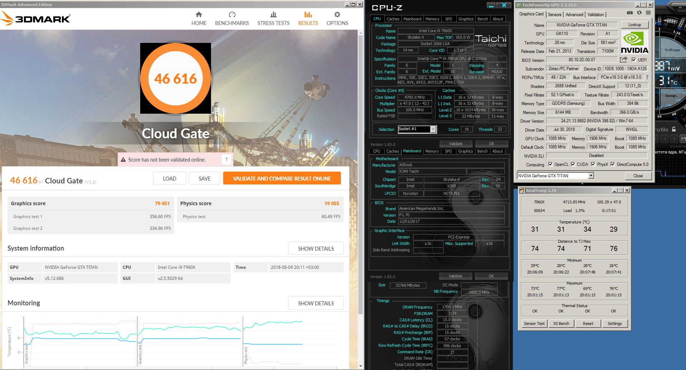Open the NVIDIA GeForce GTX TITAN GPU dropdown
This screenshot has height=370, width=686.
click(591, 176)
